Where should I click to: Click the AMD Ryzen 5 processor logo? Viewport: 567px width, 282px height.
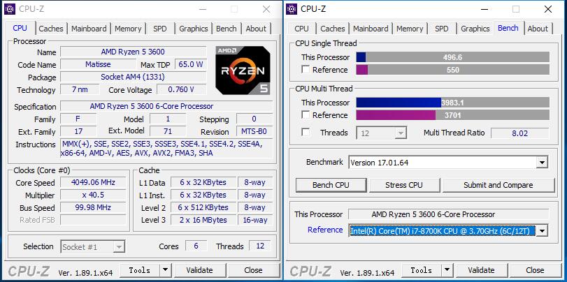click(x=243, y=70)
